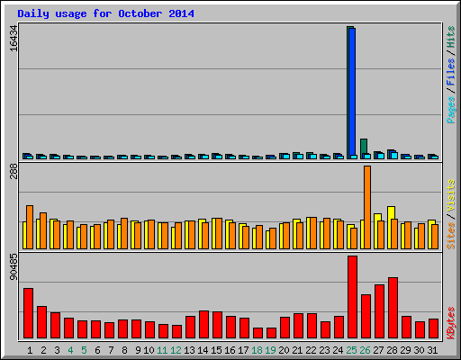Click the red KBytes bar for day 28
461x360 pixels.
[393, 308]
